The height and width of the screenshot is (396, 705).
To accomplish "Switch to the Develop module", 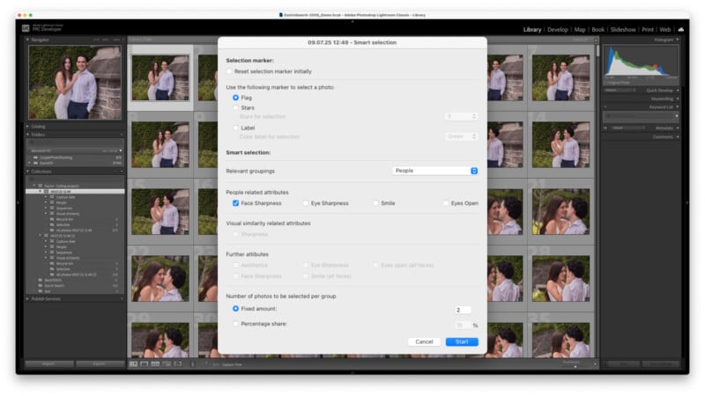I will tap(558, 29).
